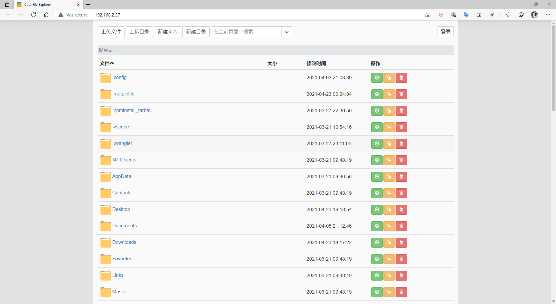Click the 大小 column header
This screenshot has height=304, width=556.
(x=272, y=63)
